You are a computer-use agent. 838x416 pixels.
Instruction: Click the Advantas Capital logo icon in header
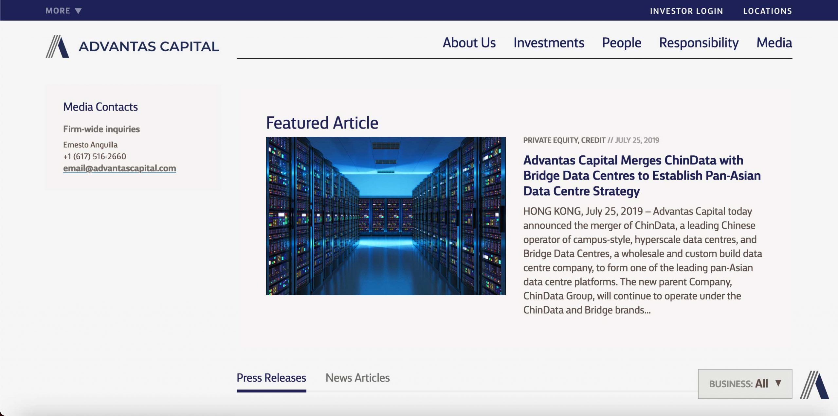tap(57, 46)
